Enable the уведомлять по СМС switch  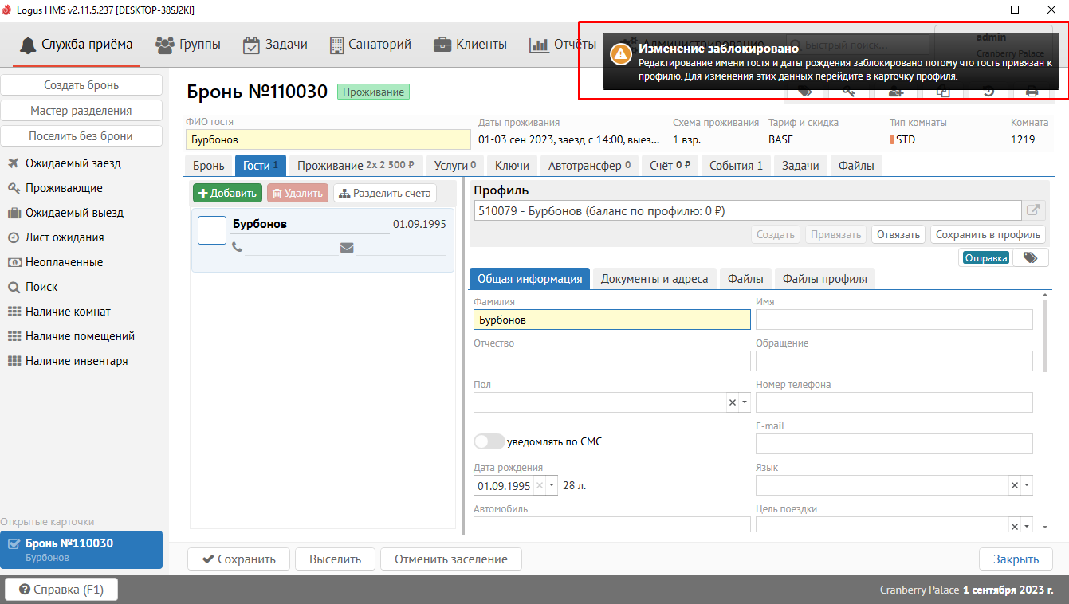[x=489, y=441]
